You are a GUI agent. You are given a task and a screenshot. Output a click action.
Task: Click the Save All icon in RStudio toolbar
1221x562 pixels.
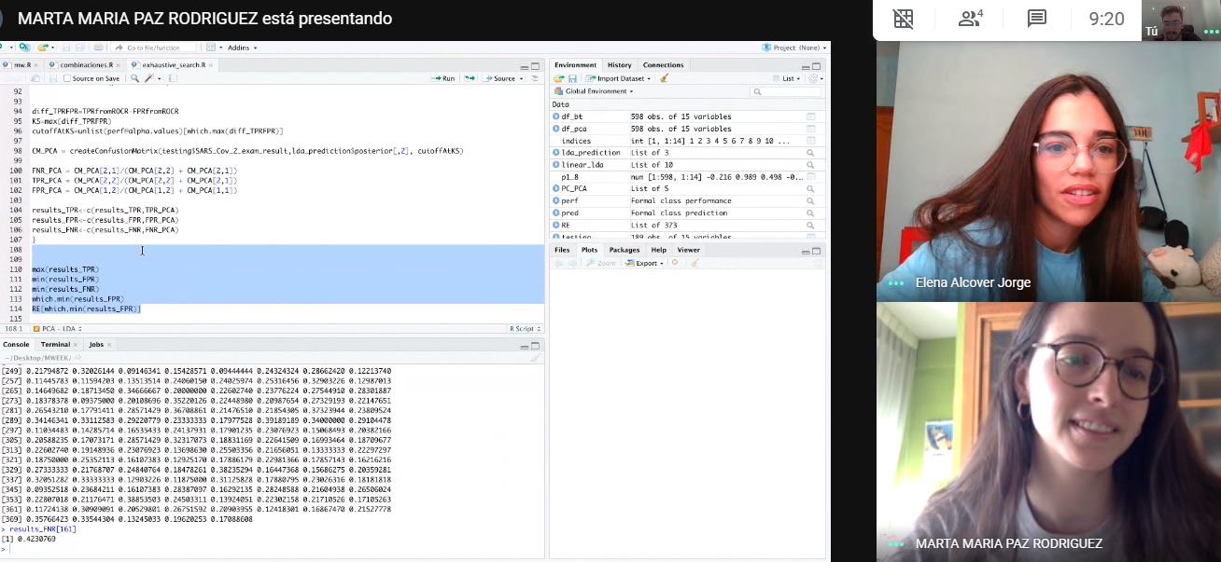coord(80,48)
